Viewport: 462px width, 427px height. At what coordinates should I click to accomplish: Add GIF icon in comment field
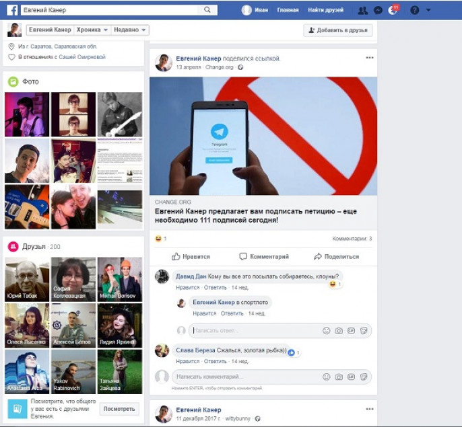coord(352,377)
